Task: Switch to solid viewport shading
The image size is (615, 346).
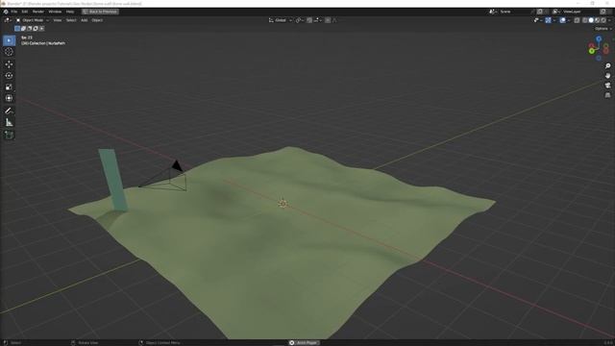Action: pos(591,20)
